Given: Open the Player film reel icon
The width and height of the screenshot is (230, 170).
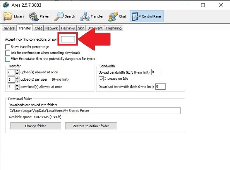Looking at the screenshot, I should click(34, 16).
